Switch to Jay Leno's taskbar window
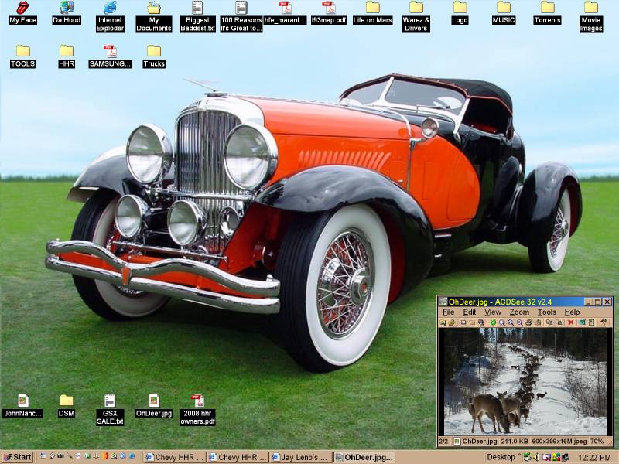Screen dimensions: 619x464 pyautogui.click(x=301, y=457)
